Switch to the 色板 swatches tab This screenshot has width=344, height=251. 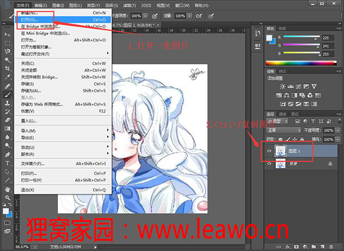coord(282,29)
